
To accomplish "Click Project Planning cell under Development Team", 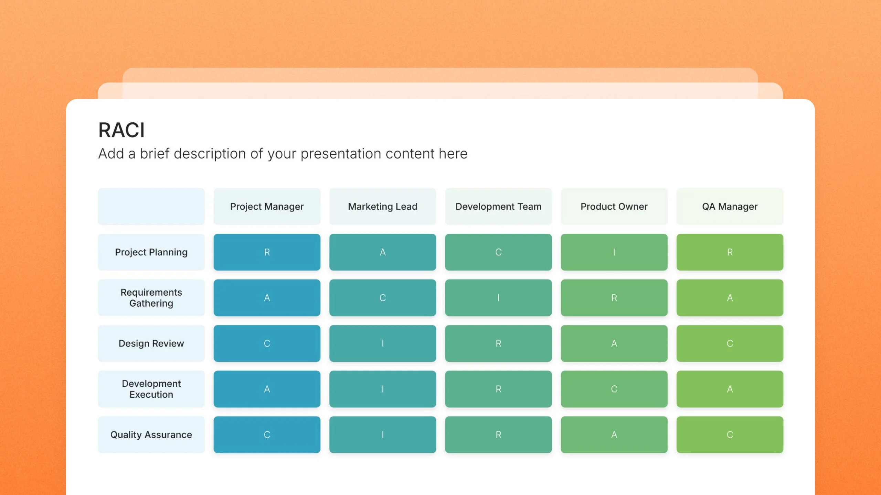I will click(498, 252).
